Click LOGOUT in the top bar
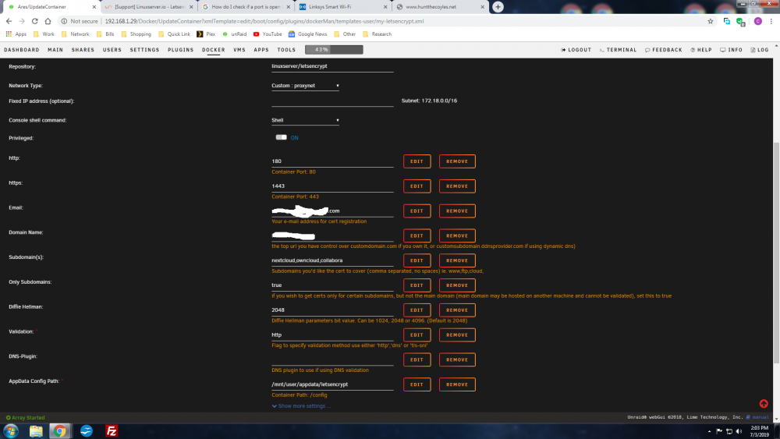Screen dimensions: 780x439 coord(576,50)
